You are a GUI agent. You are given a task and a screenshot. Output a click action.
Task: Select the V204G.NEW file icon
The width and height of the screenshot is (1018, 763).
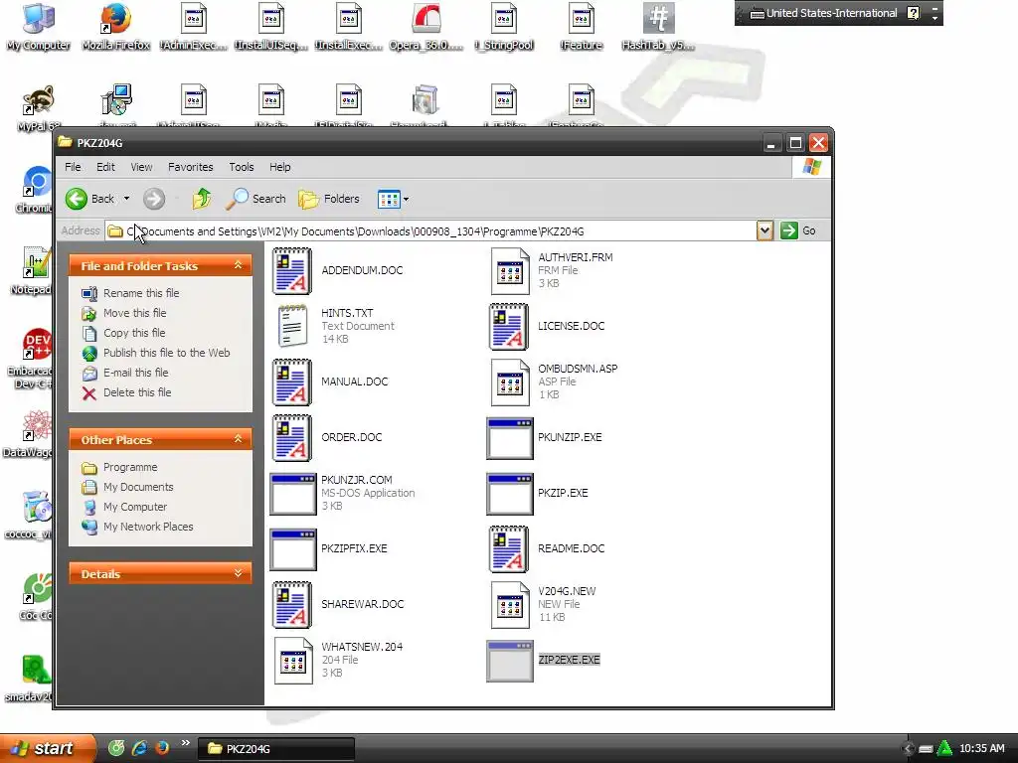510,605
